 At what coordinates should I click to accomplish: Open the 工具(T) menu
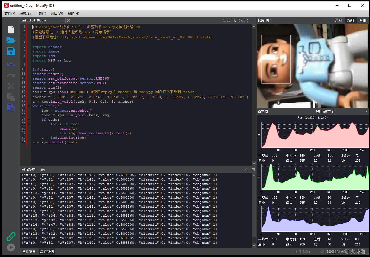(x=41, y=14)
